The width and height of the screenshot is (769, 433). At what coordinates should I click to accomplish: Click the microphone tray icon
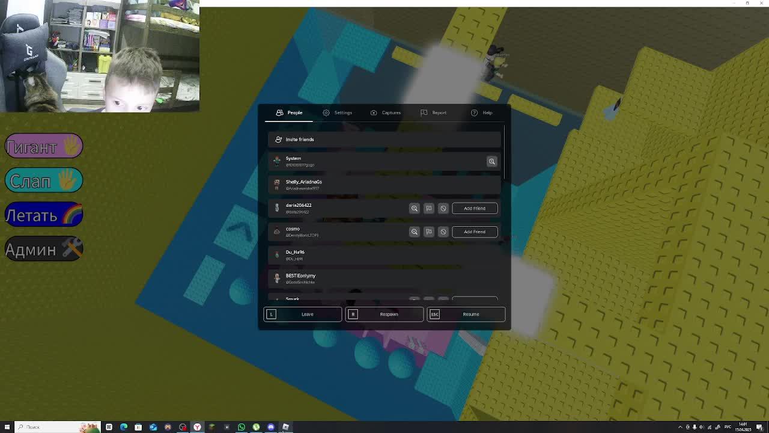coord(695,427)
